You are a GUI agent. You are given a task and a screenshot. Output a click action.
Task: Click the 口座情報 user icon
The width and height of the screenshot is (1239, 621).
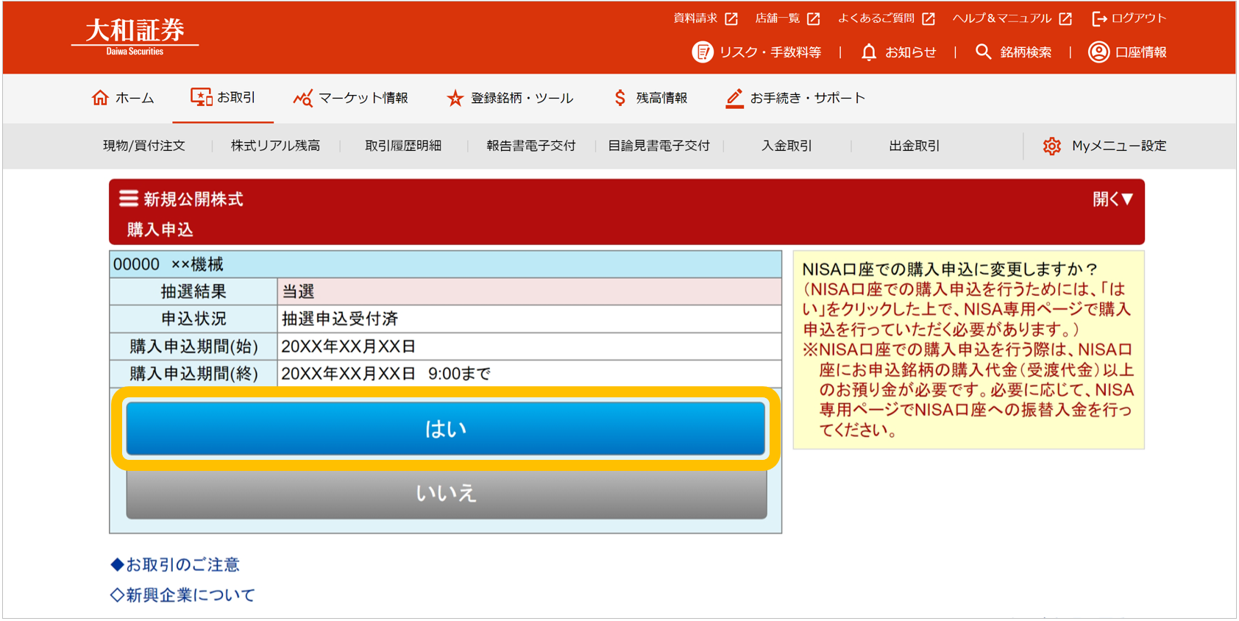click(1098, 52)
